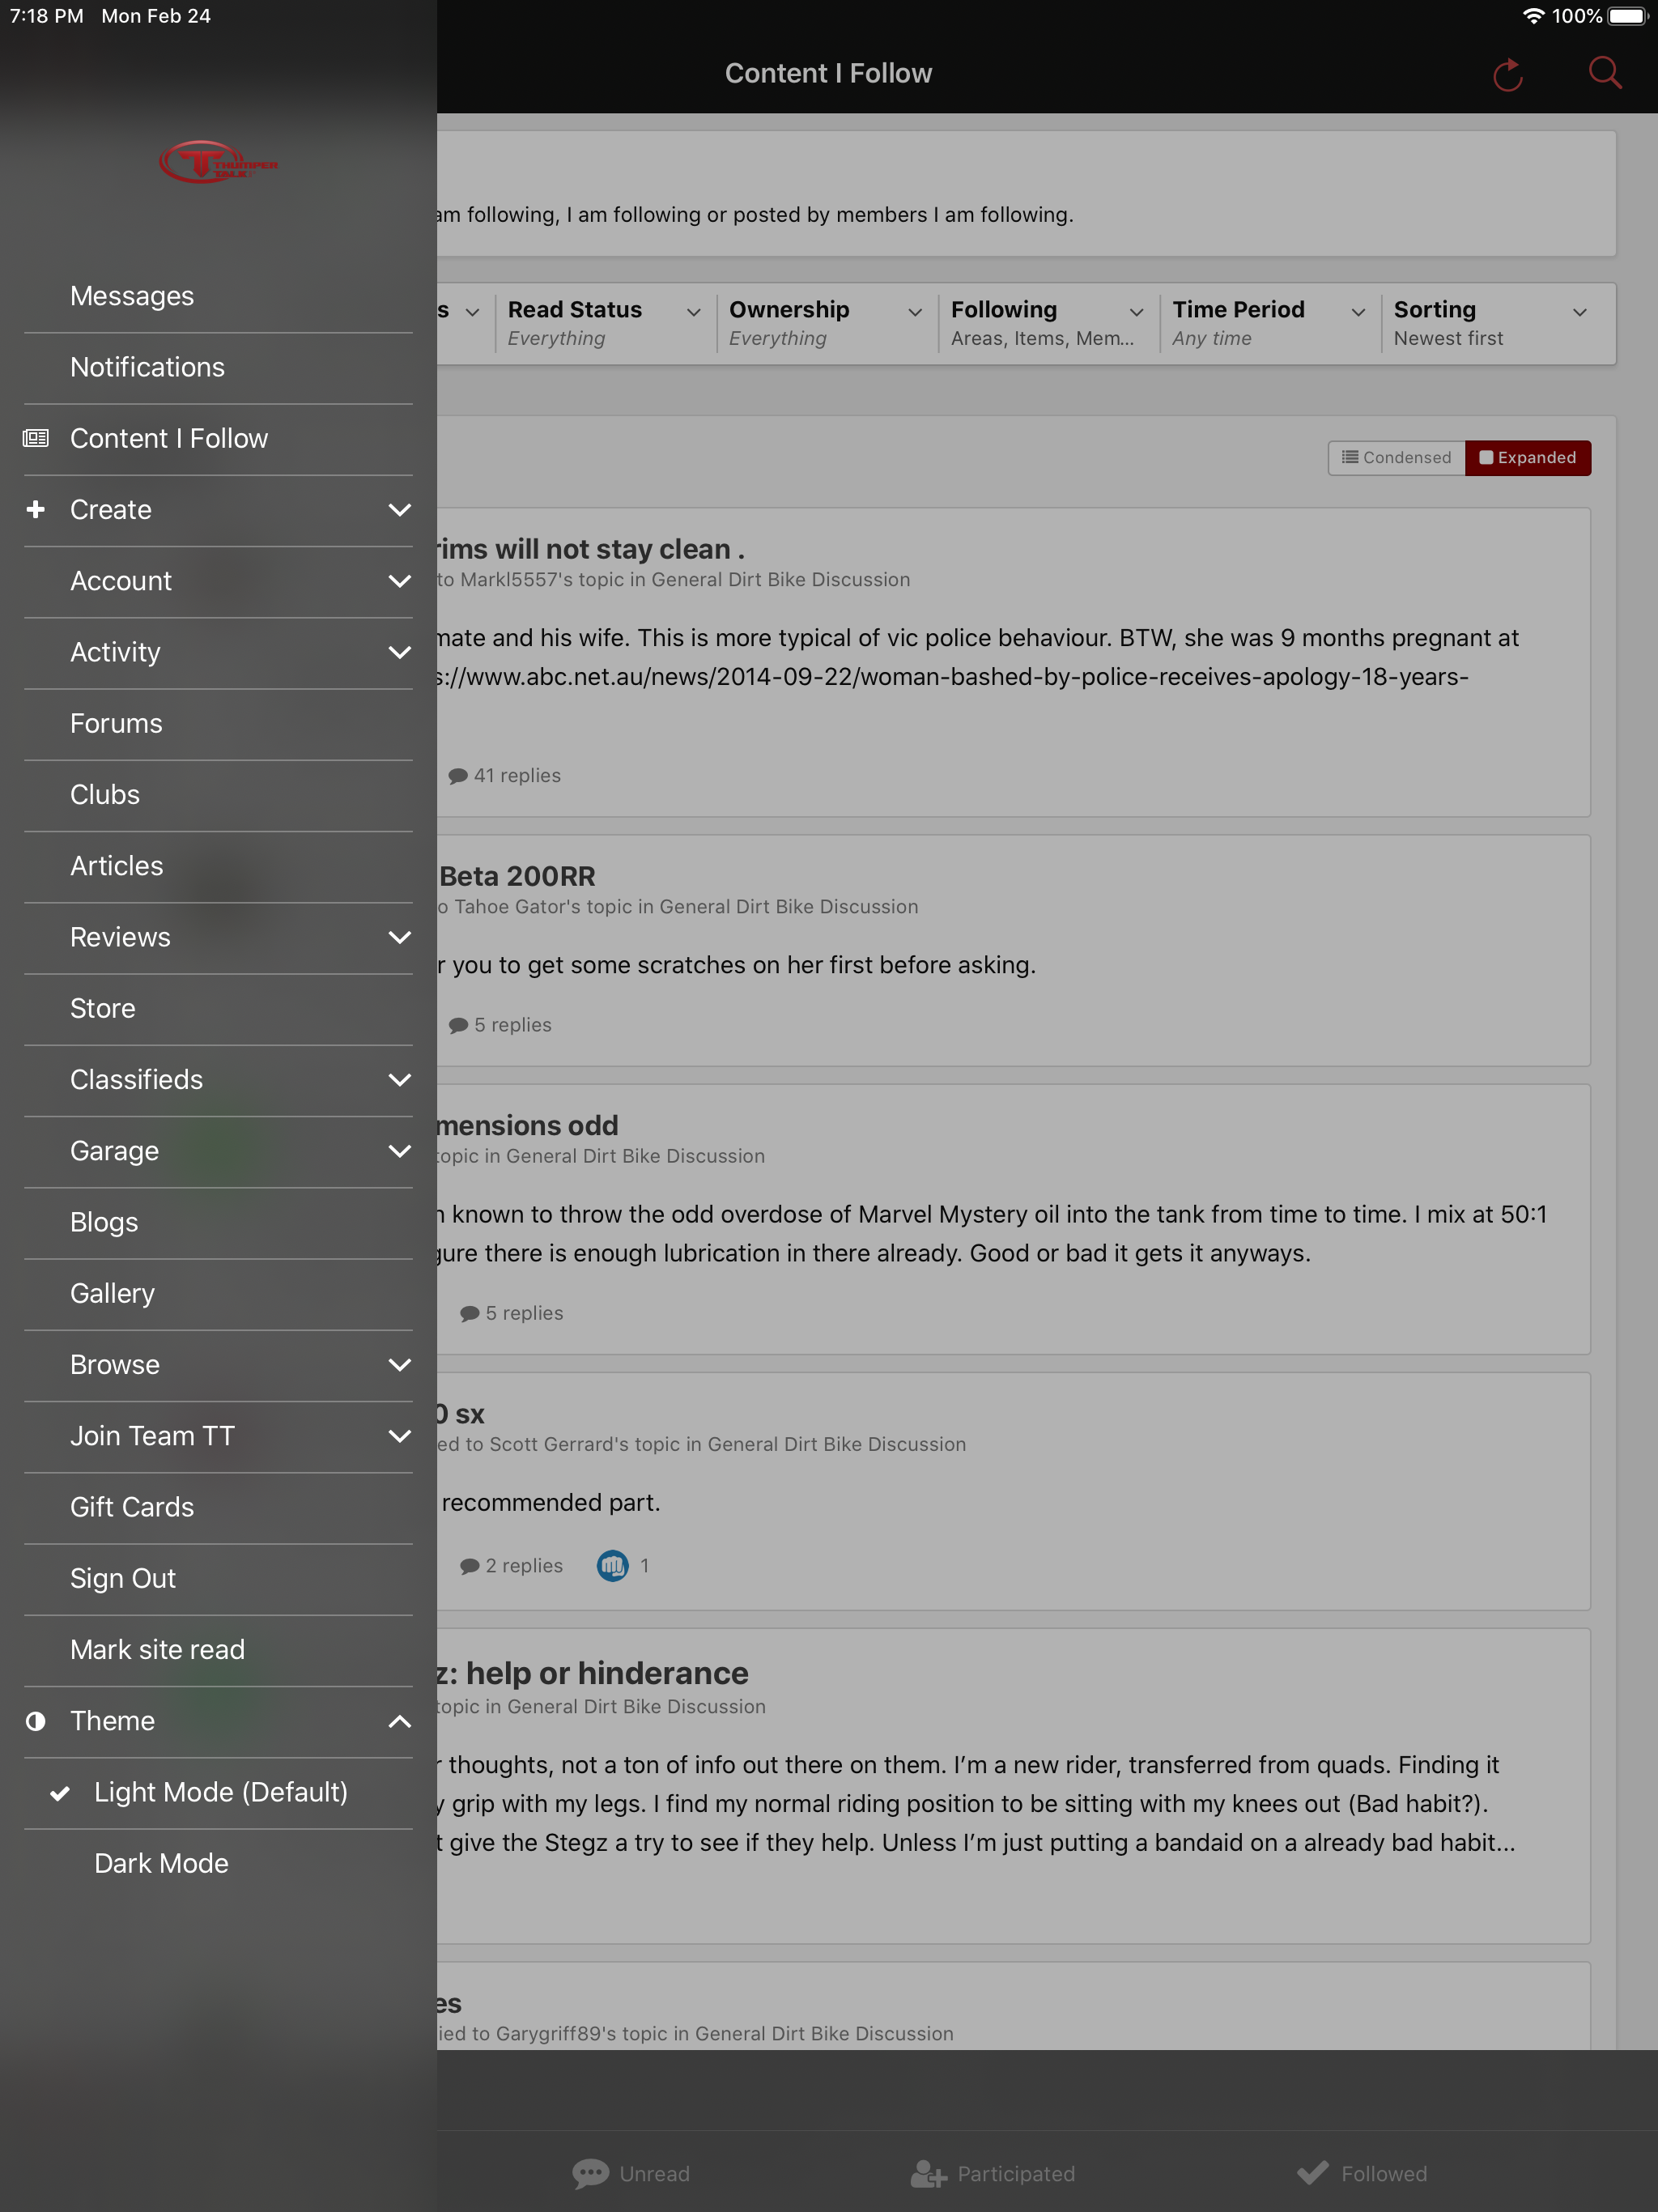Open search with the magnifier icon
Screen dimensions: 1658x2212
(x=1605, y=73)
